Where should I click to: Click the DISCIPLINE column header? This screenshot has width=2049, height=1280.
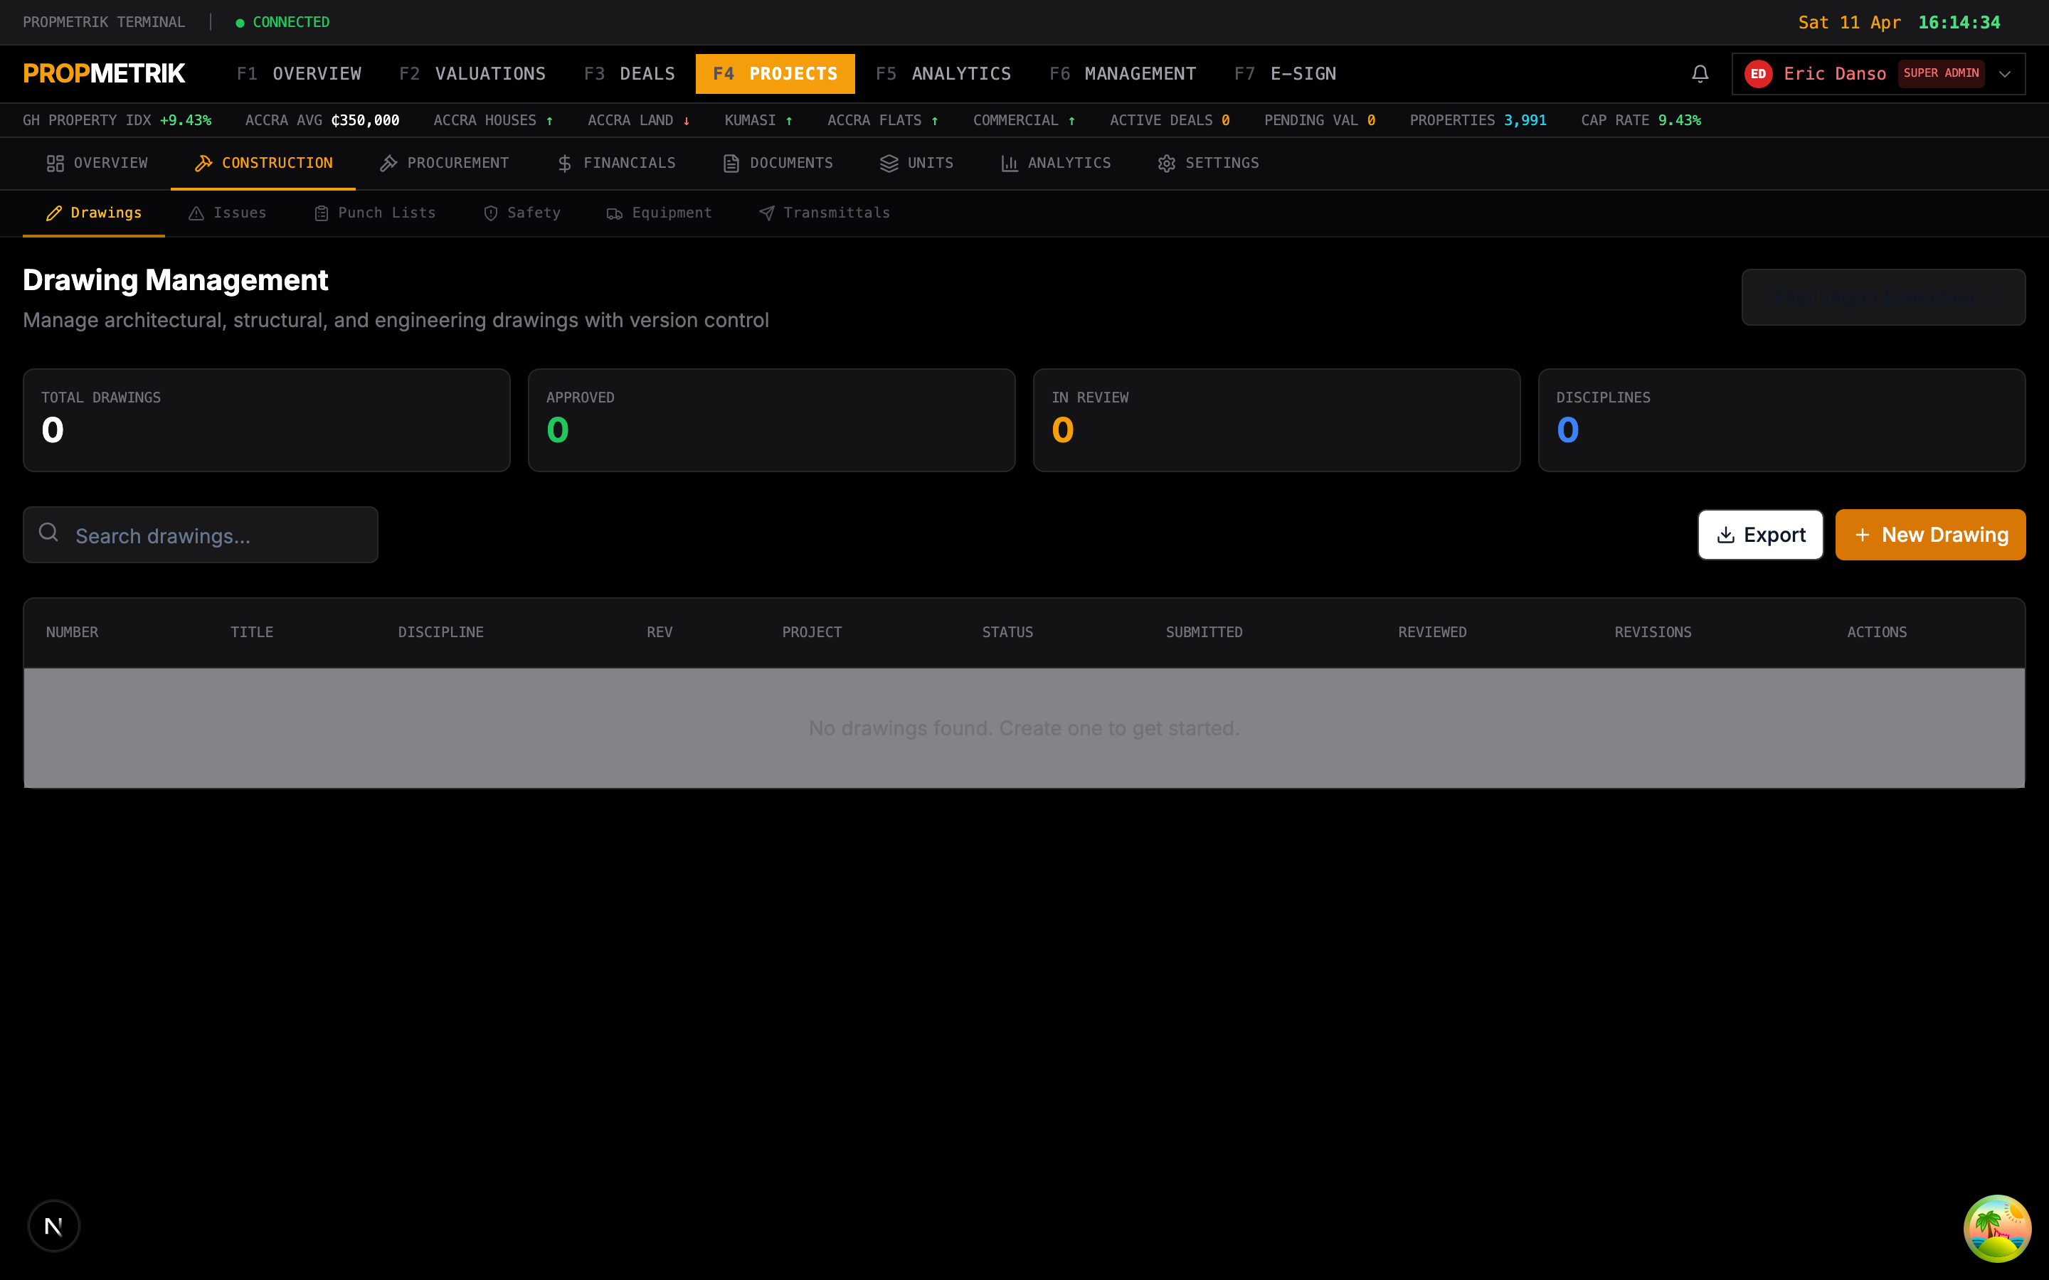441,632
